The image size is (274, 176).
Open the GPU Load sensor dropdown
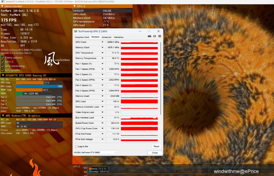click(102, 101)
